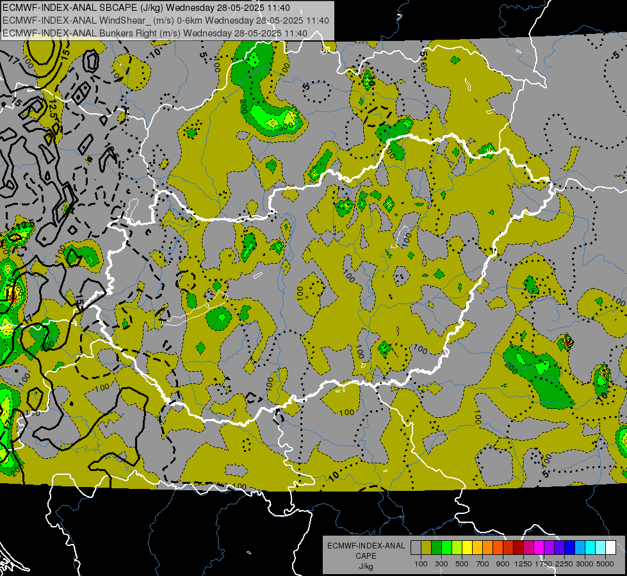Select the white legend swatch

(610, 547)
